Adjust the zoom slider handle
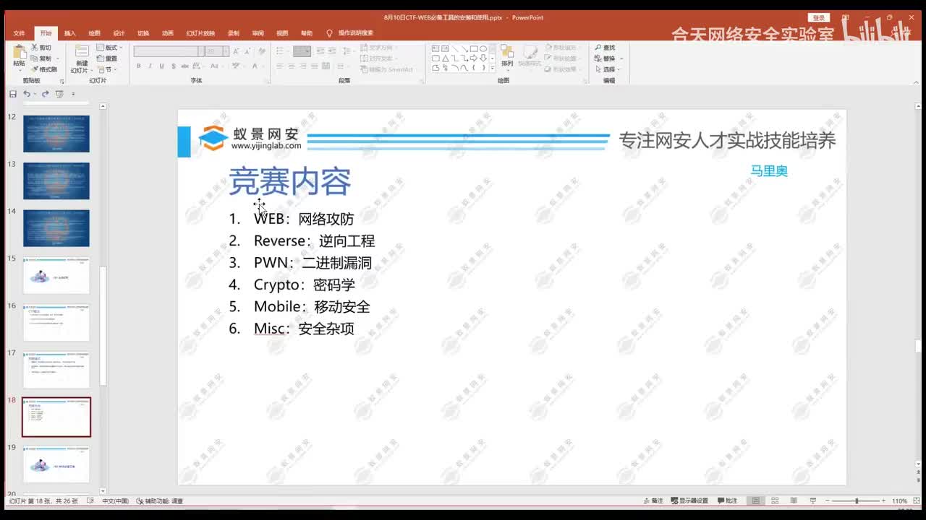 click(857, 500)
